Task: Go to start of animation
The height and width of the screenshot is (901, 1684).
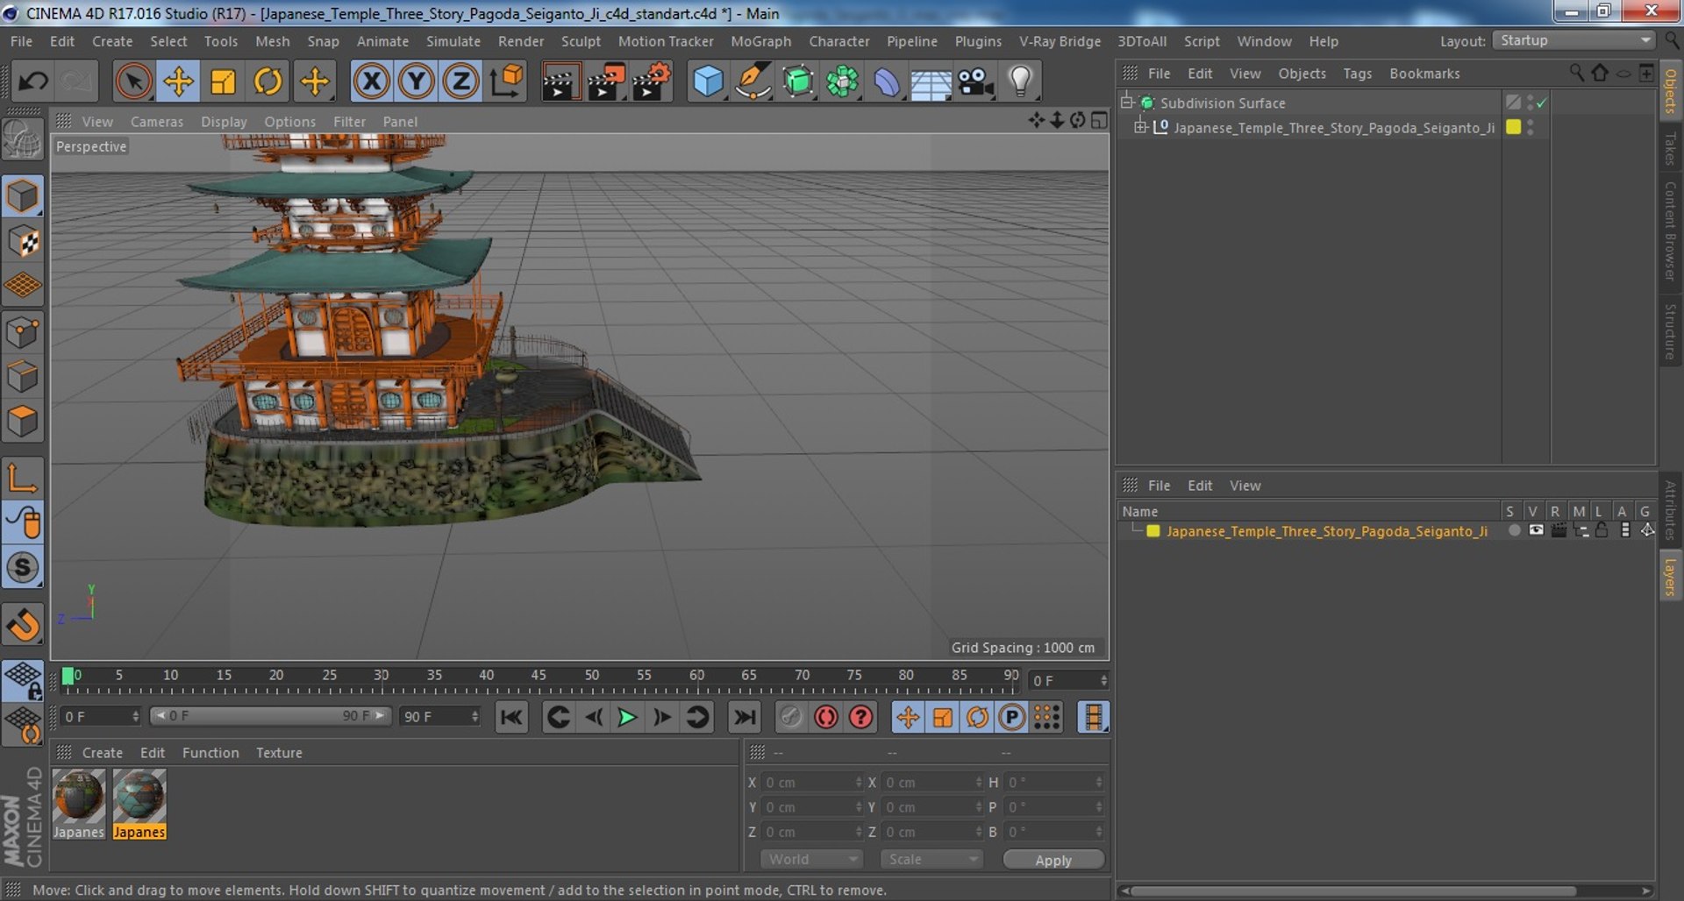Action: click(x=511, y=717)
